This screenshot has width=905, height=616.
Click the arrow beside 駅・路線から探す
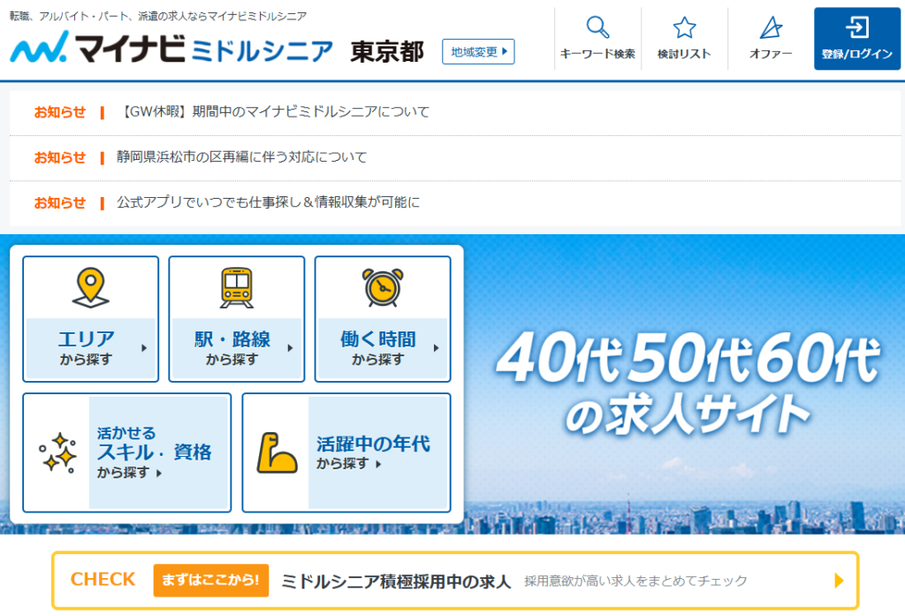(x=290, y=348)
